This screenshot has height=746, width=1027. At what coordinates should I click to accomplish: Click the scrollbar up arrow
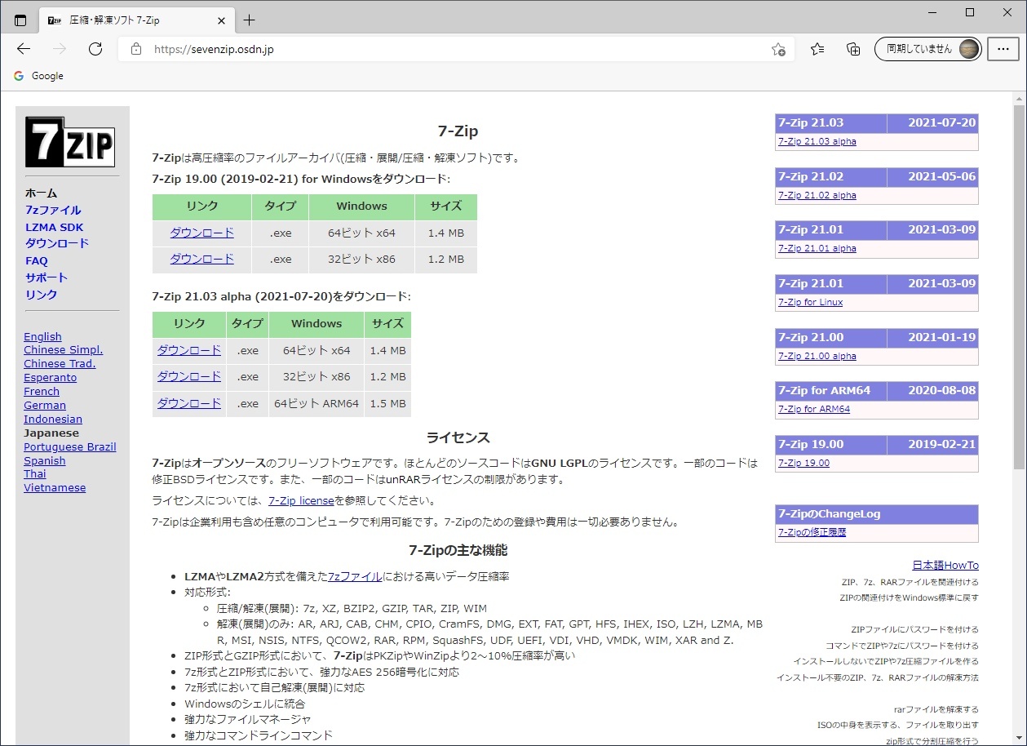[x=1018, y=99]
